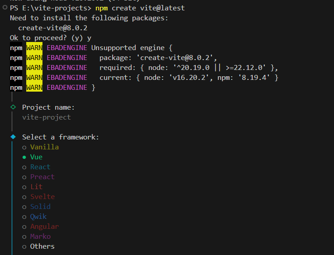Click the vite-project project name value
This screenshot has width=334, height=255.
[x=47, y=117]
